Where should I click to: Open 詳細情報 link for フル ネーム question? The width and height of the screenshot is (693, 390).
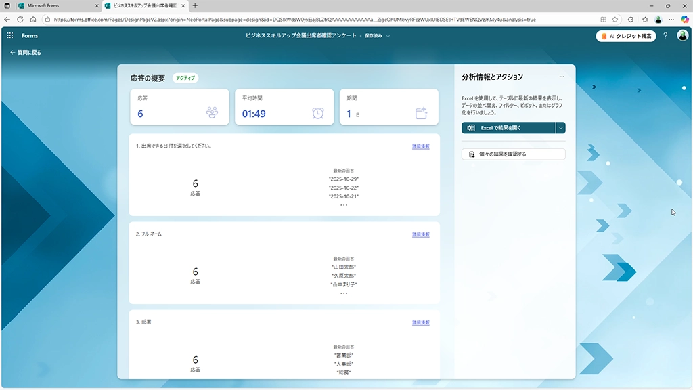click(x=420, y=234)
